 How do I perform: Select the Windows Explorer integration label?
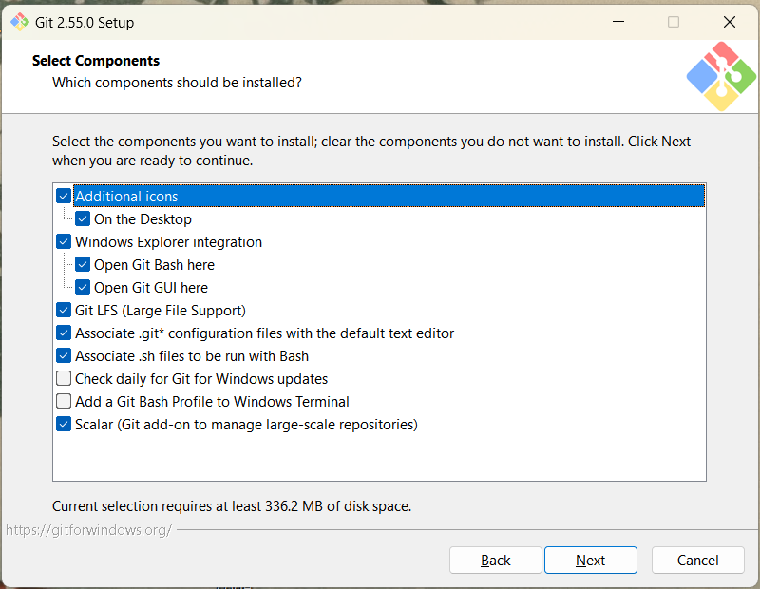(x=168, y=242)
